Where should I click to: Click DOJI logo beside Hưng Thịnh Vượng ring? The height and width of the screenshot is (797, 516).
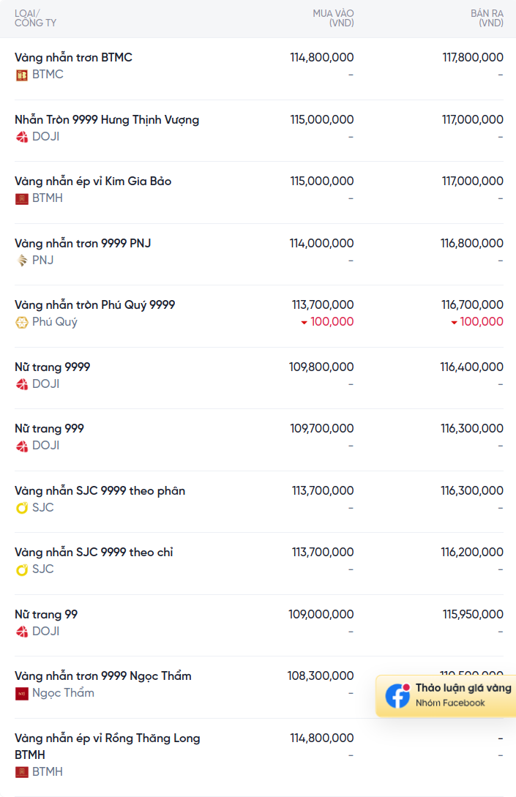pyautogui.click(x=22, y=138)
